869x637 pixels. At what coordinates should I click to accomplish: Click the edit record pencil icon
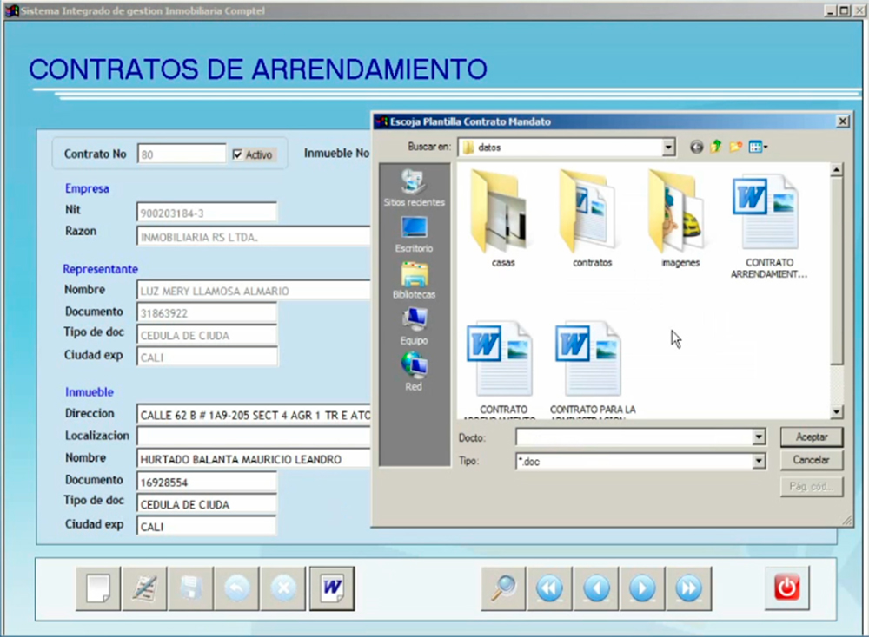click(x=144, y=589)
